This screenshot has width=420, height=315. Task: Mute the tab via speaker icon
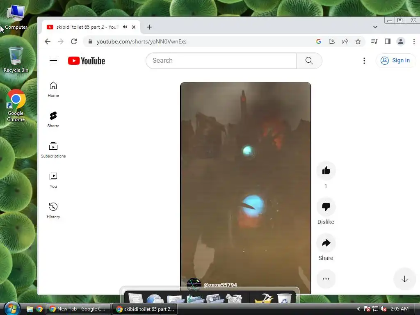125,27
